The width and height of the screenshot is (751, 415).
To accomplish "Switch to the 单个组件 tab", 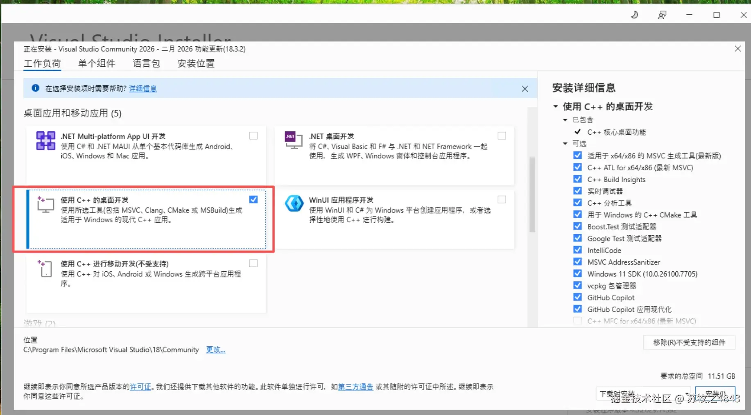I will [x=97, y=63].
